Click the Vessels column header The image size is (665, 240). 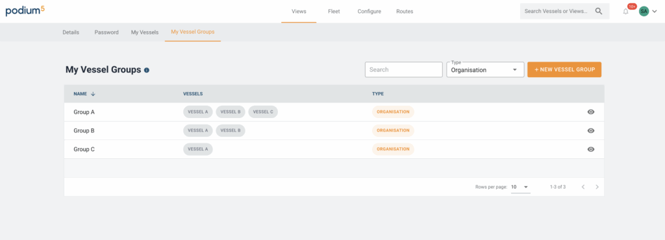click(192, 94)
